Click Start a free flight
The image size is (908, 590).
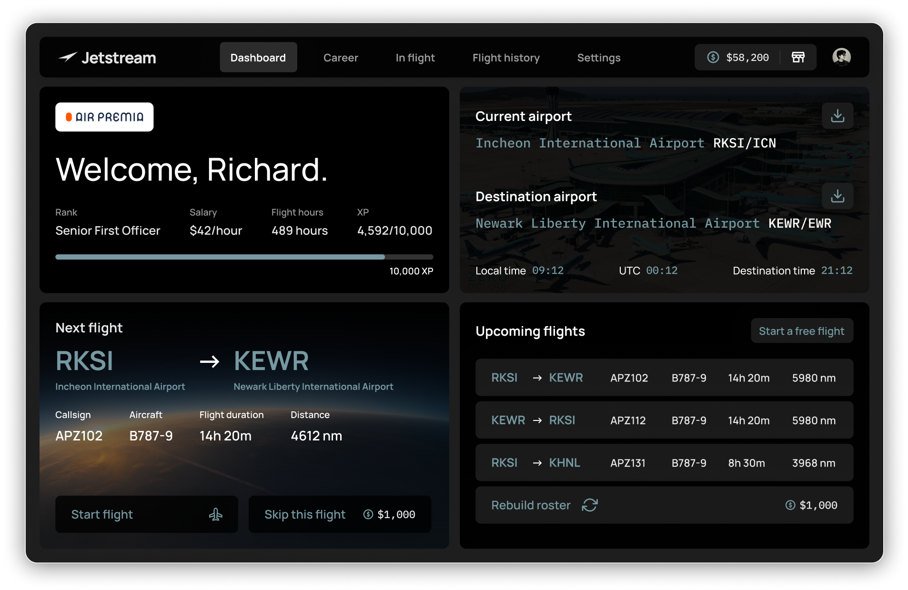[802, 330]
